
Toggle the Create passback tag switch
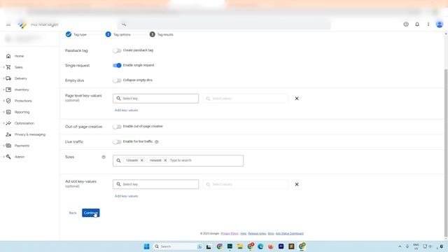pos(117,50)
